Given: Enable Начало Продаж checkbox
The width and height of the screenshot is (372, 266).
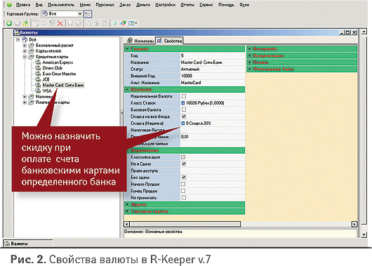Looking at the screenshot, I should [183, 184].
